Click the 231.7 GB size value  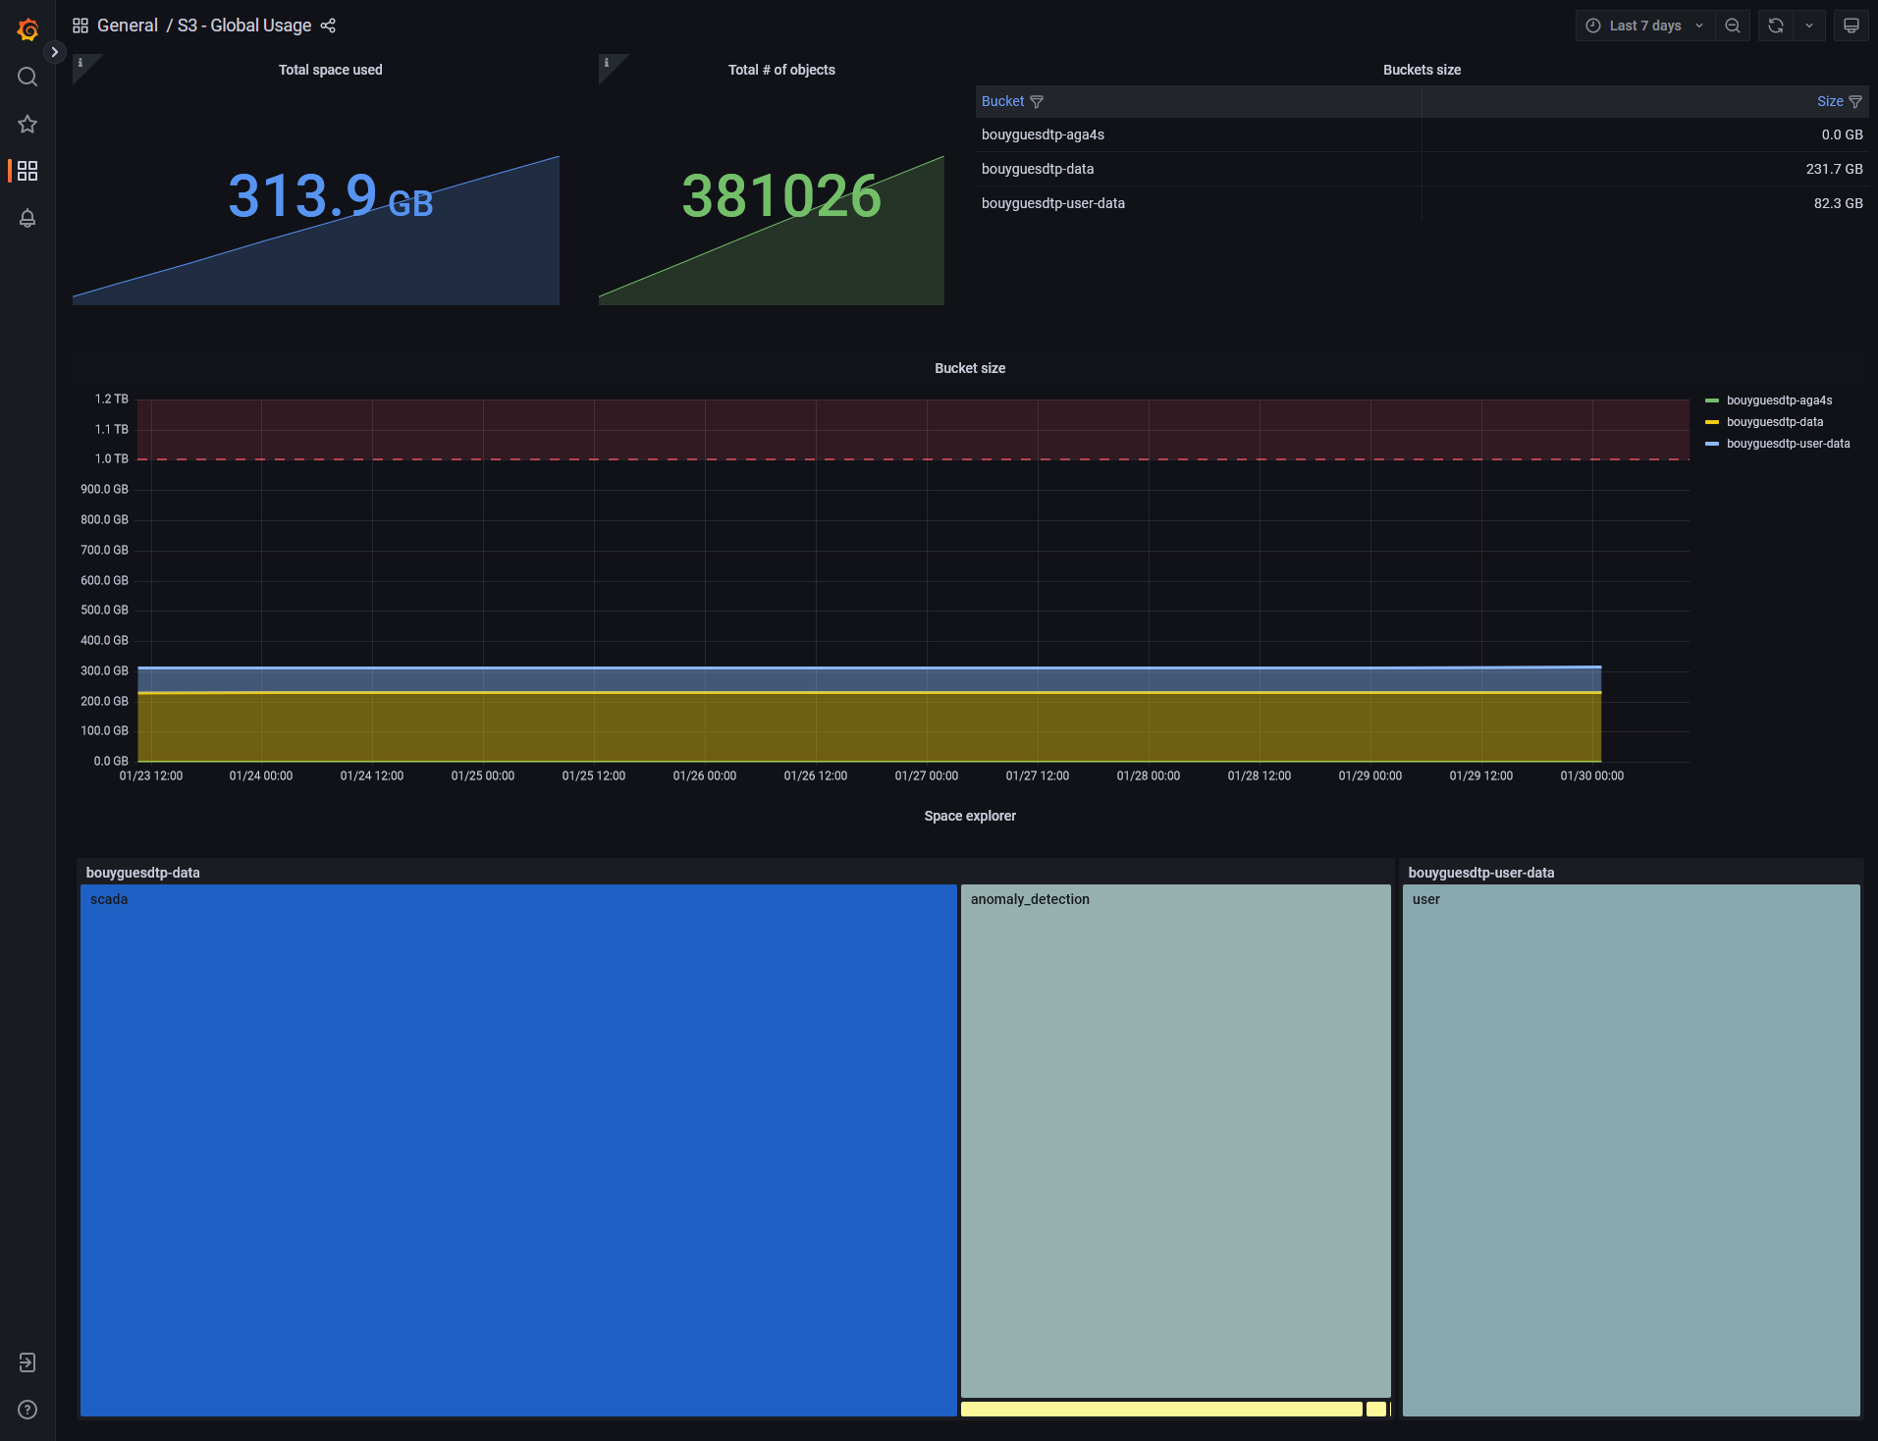pos(1834,169)
